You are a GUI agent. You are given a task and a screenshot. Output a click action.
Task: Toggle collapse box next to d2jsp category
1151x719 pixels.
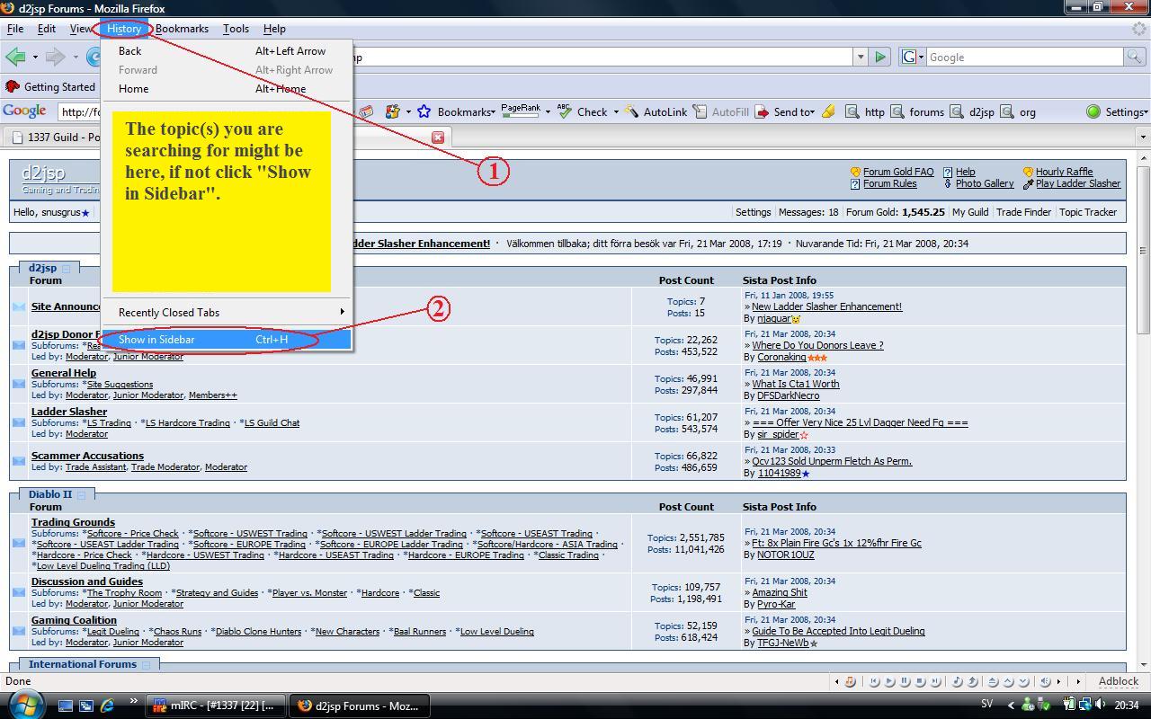tap(66, 268)
